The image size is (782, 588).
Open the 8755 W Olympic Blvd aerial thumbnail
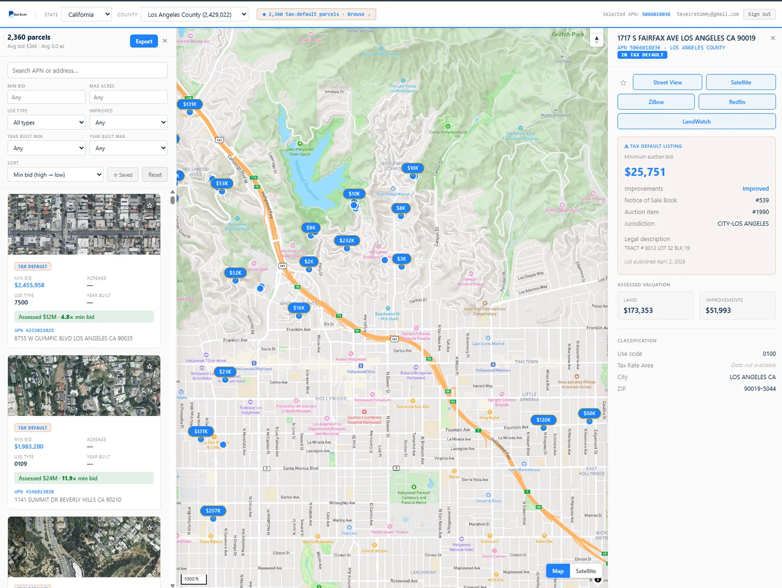(84, 224)
